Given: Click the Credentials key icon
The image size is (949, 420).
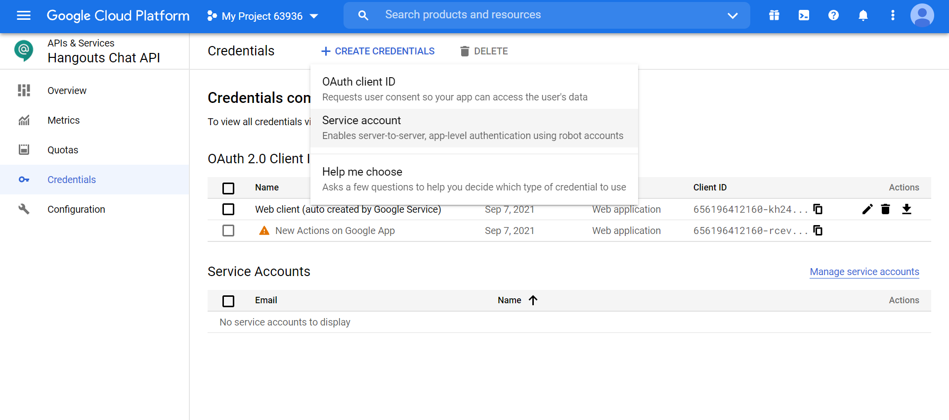Looking at the screenshot, I should click(24, 180).
